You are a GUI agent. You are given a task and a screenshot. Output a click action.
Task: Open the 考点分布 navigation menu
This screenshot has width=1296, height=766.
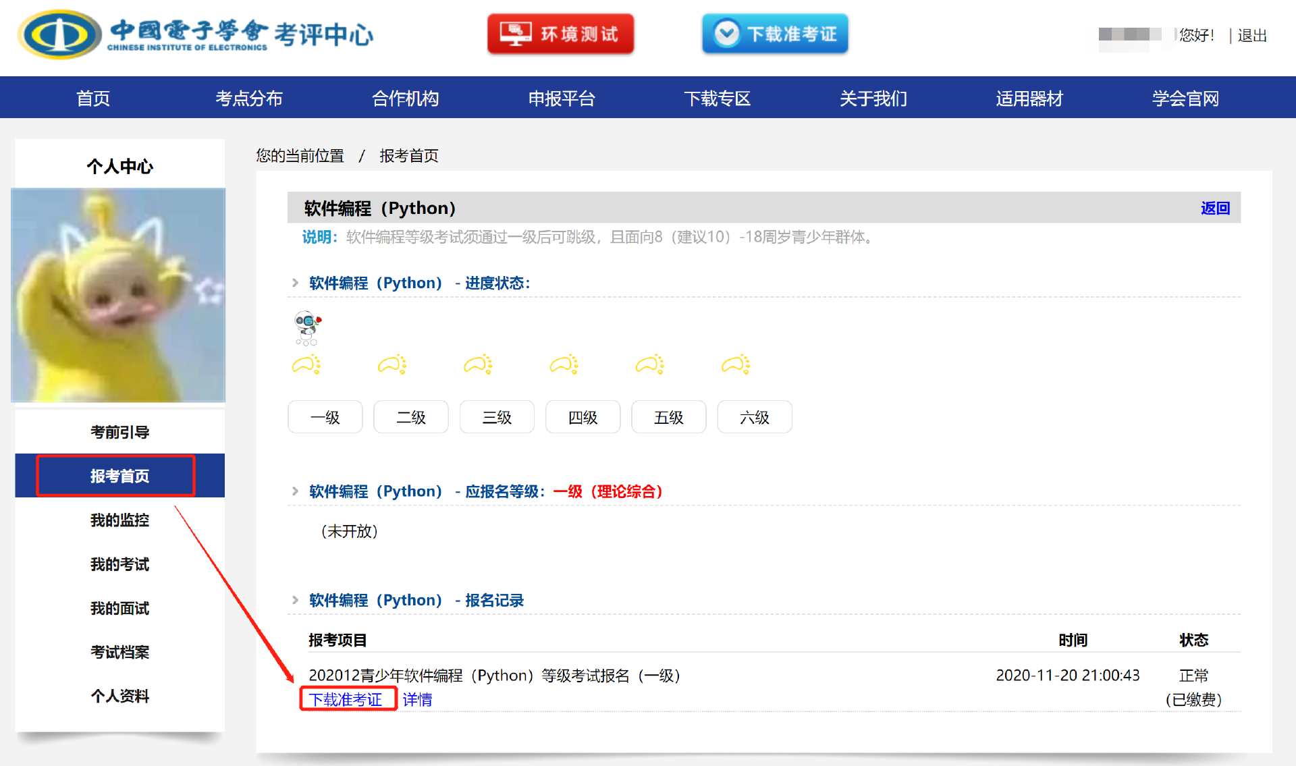click(248, 99)
